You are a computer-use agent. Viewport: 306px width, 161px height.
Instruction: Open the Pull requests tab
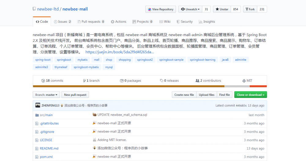point(91,21)
